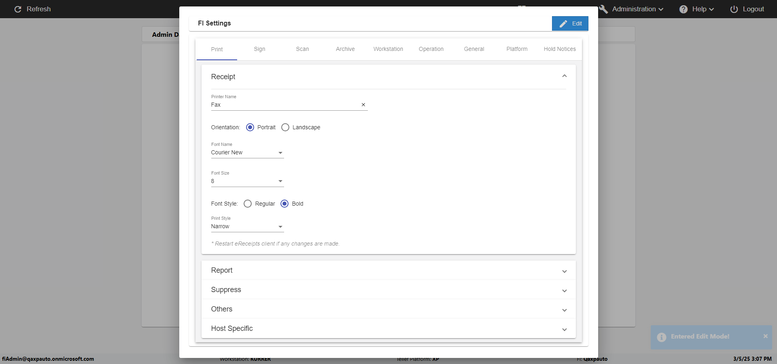The height and width of the screenshot is (364, 777).
Task: Click the Administration wrench icon
Action: pos(603,9)
